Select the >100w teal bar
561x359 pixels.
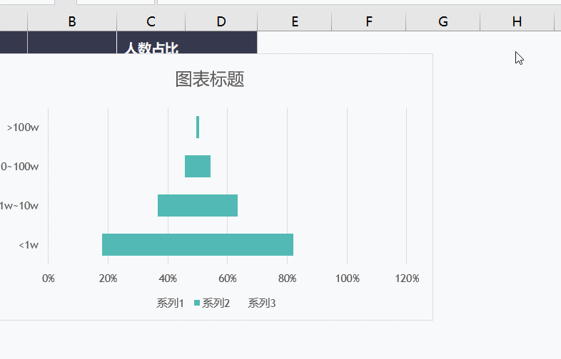[198, 128]
